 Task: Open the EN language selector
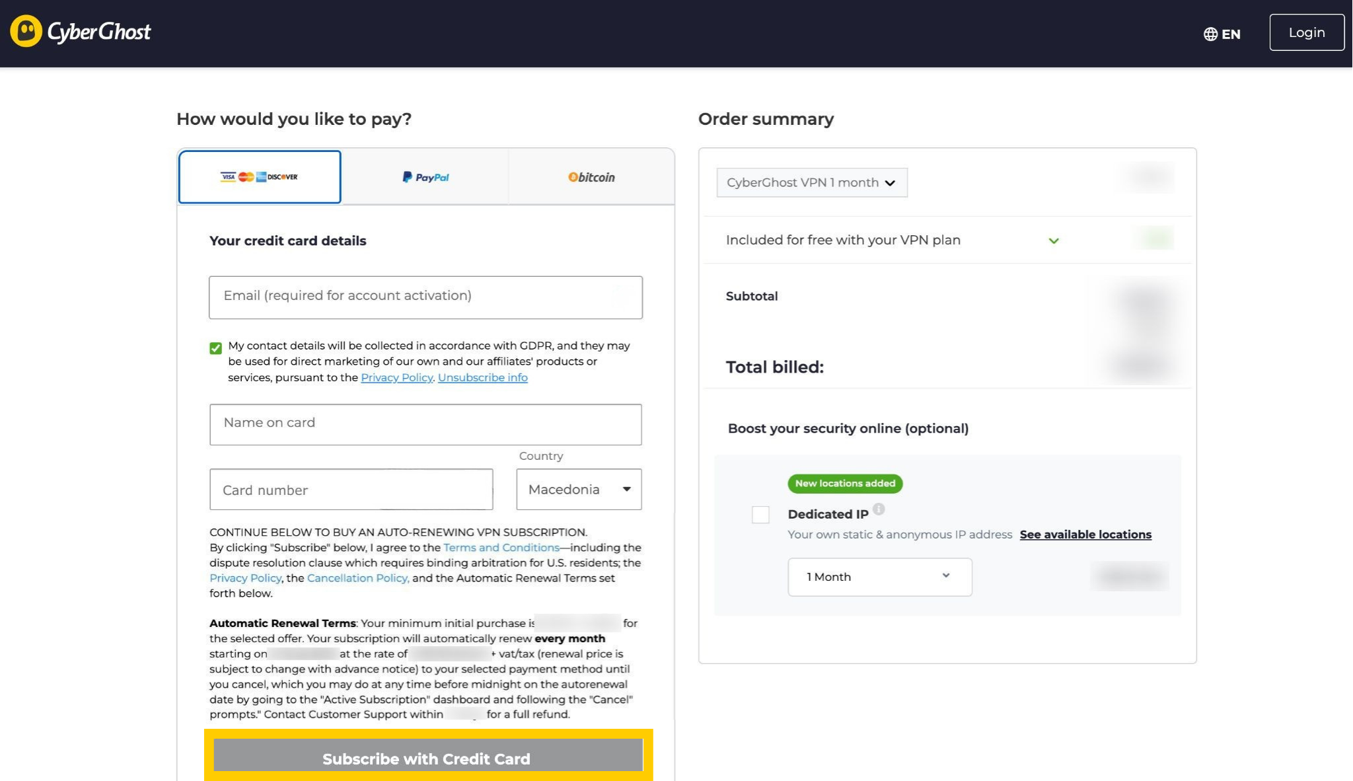(1222, 34)
